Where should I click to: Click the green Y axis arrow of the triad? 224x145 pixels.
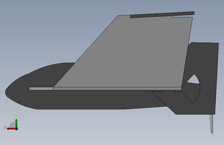pos(17,123)
